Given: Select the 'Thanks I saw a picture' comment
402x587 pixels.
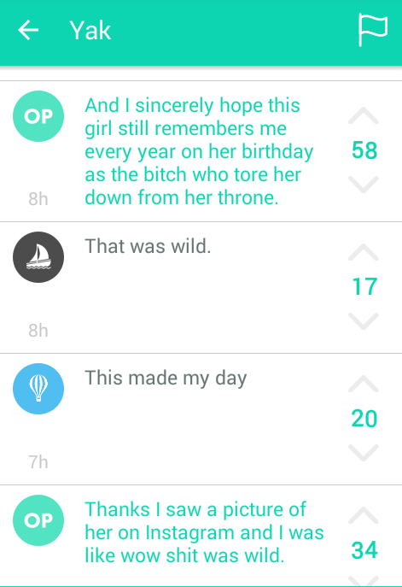Looking at the screenshot, I should tap(204, 532).
